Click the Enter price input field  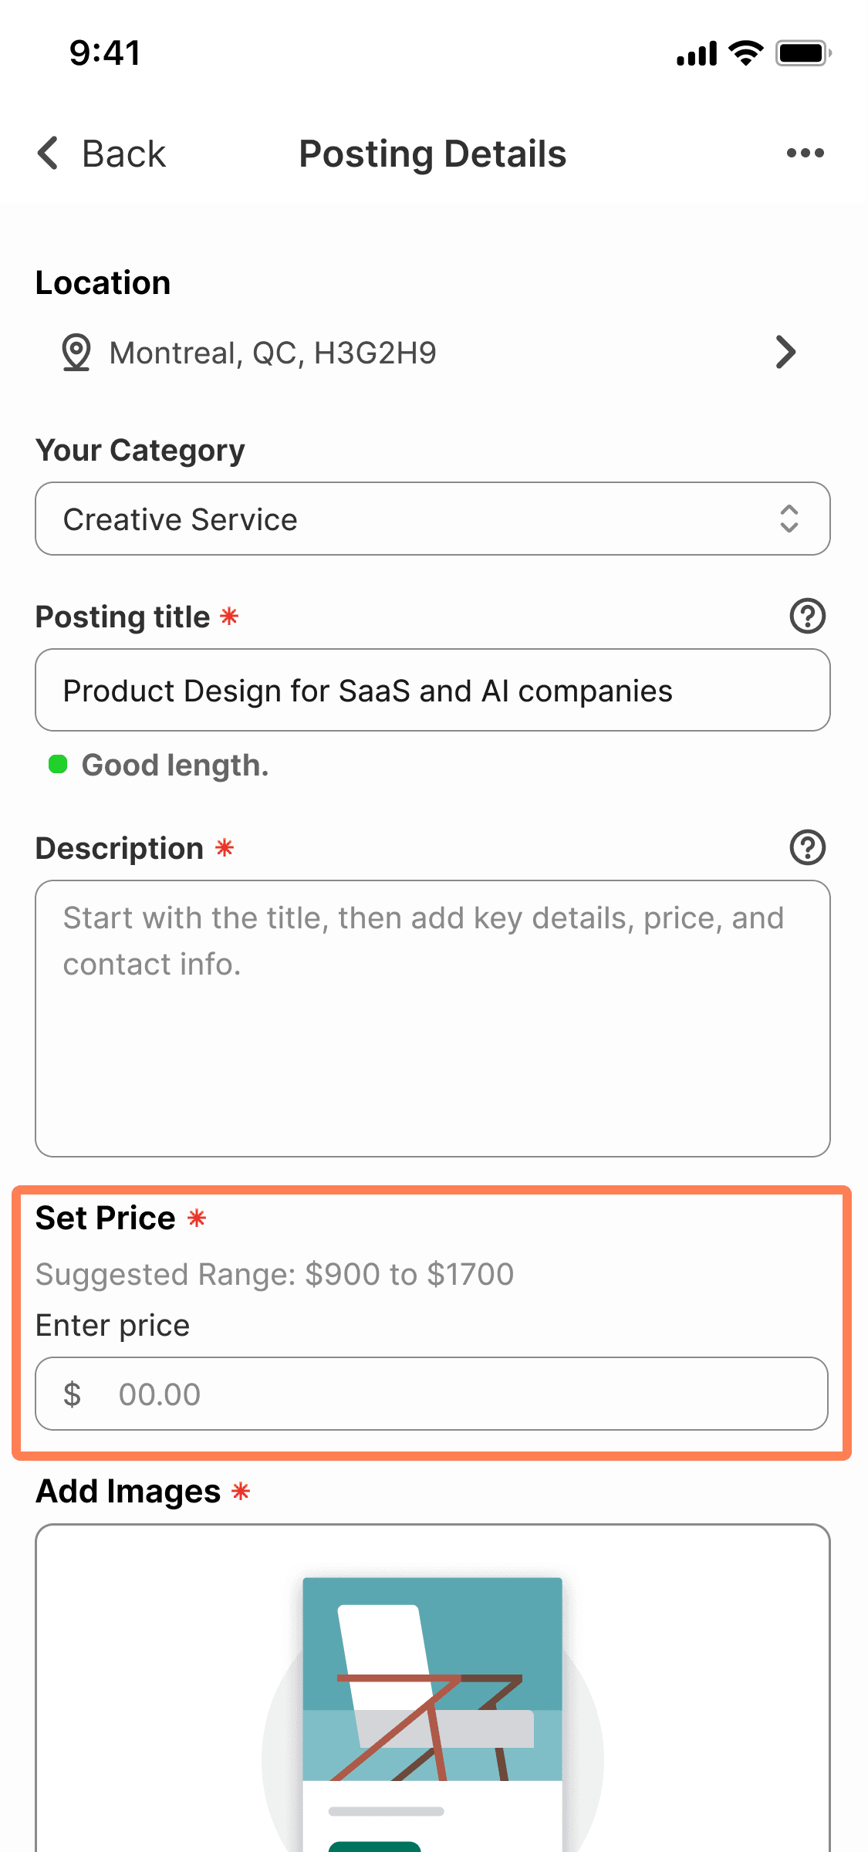[432, 1394]
